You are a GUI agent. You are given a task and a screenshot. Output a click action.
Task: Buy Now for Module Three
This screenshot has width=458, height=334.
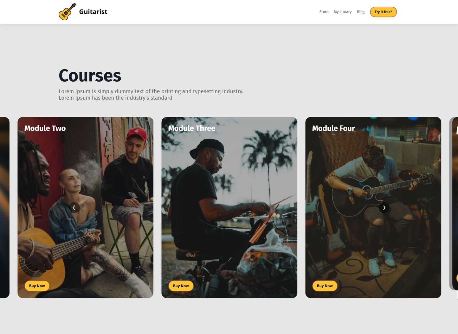coord(181,286)
